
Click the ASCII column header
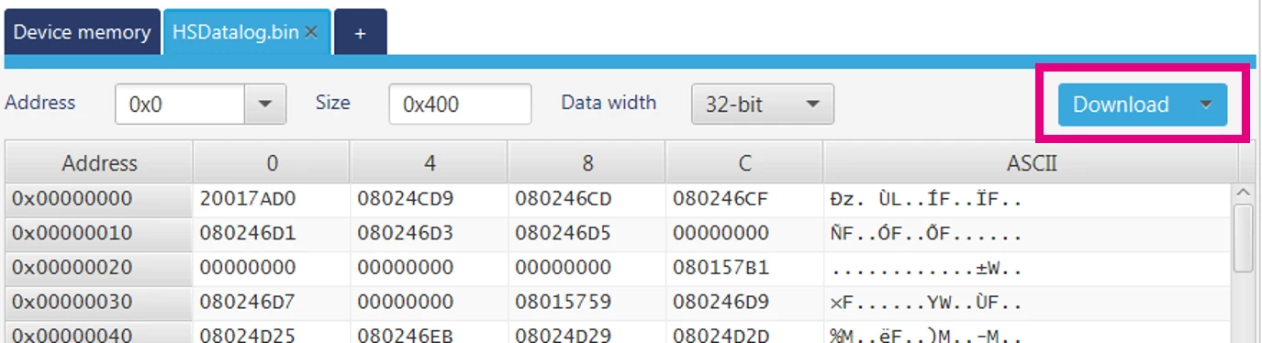1031,163
